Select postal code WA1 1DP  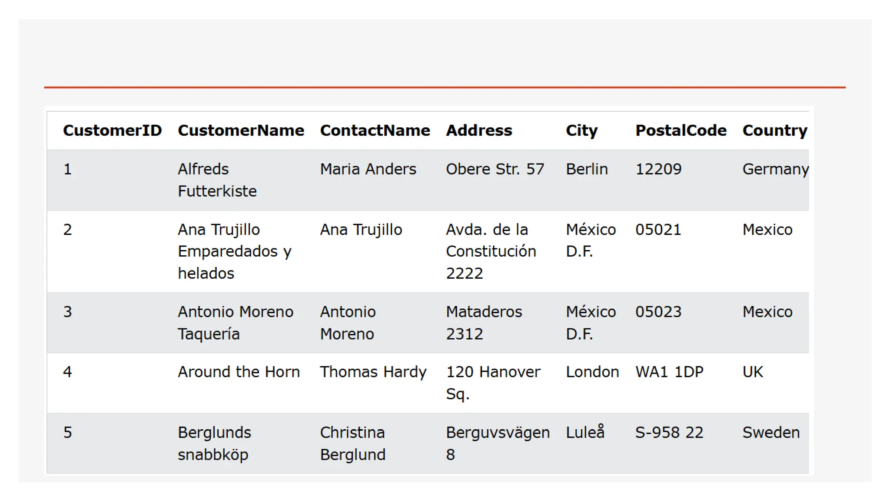click(669, 372)
